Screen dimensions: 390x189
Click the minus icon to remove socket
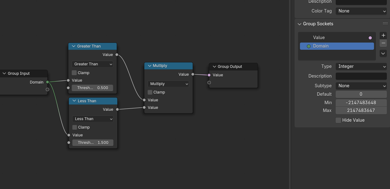click(383, 43)
